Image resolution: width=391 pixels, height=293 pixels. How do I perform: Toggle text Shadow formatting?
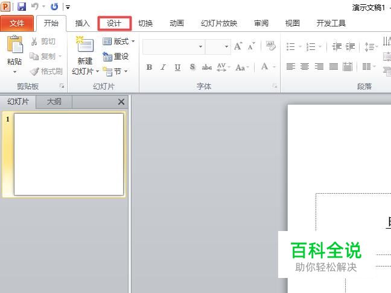point(192,67)
